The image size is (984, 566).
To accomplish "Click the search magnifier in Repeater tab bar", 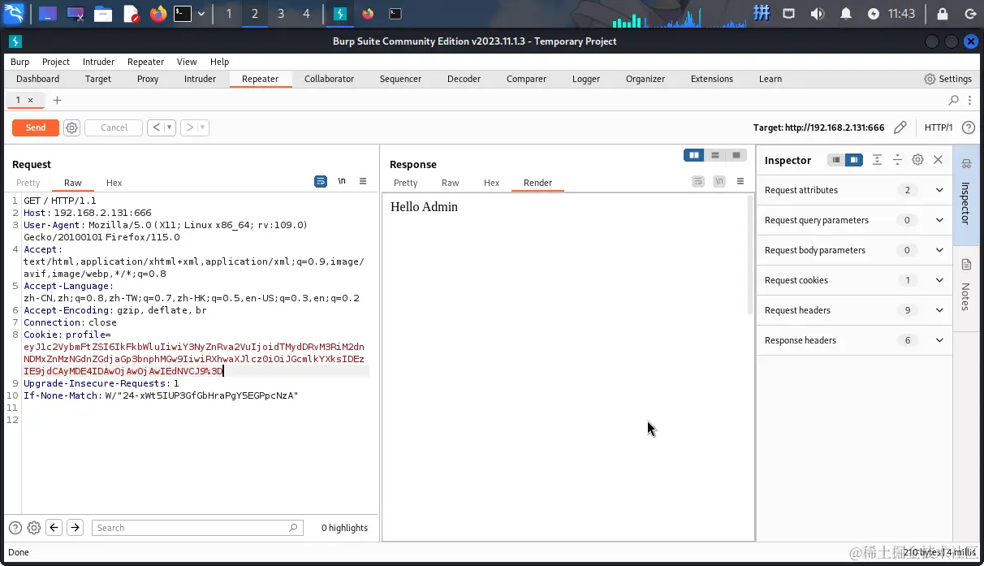I will [954, 100].
